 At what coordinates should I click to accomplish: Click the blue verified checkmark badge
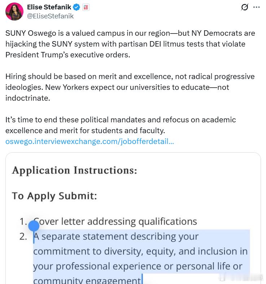[76, 7]
